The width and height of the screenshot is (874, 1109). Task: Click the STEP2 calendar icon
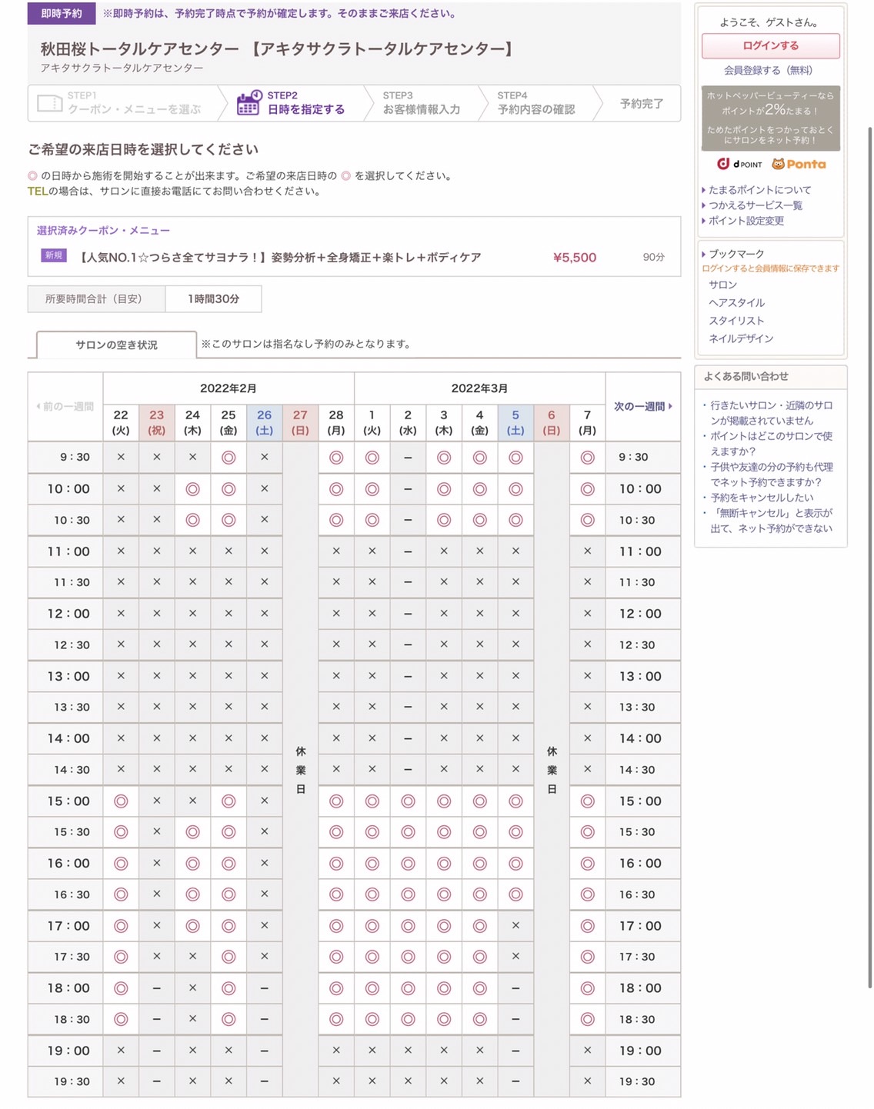(x=249, y=103)
